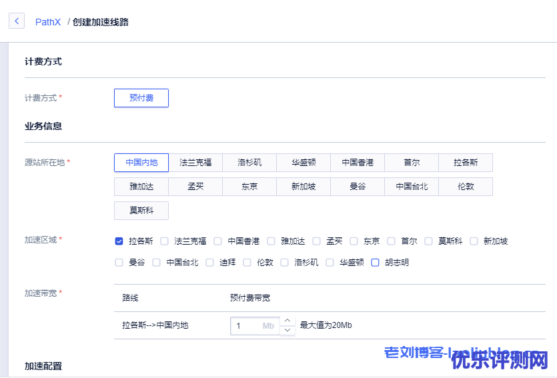Select the 预付费 billing option
The image size is (557, 378).
pos(141,98)
